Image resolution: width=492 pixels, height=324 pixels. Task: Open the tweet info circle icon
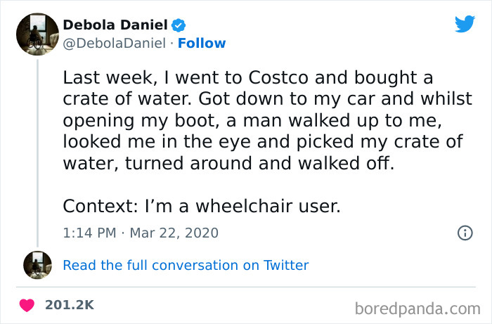(x=465, y=233)
